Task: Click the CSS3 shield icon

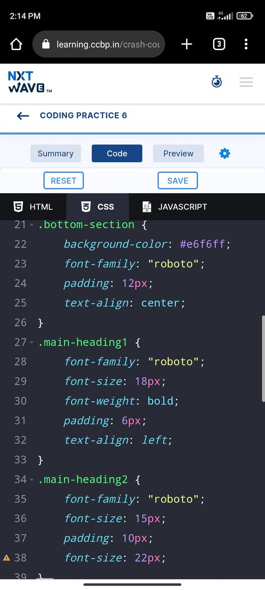Action: [x=86, y=207]
